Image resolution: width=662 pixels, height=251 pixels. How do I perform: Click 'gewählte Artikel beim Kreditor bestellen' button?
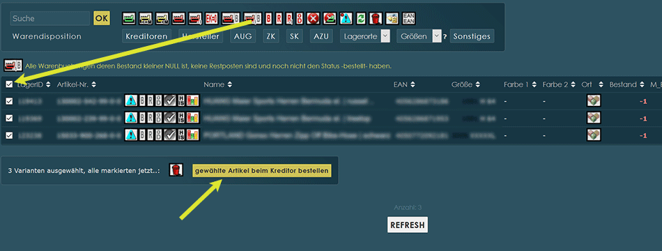pos(262,170)
